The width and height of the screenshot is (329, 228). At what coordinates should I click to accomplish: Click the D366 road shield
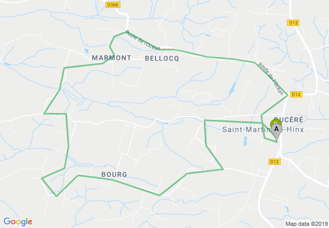113,5
